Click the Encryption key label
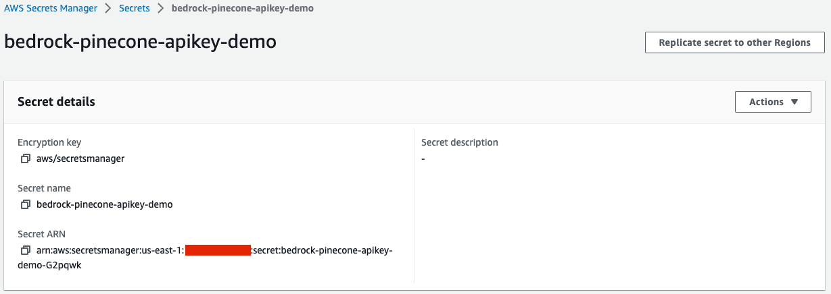The image size is (831, 294). coord(49,142)
